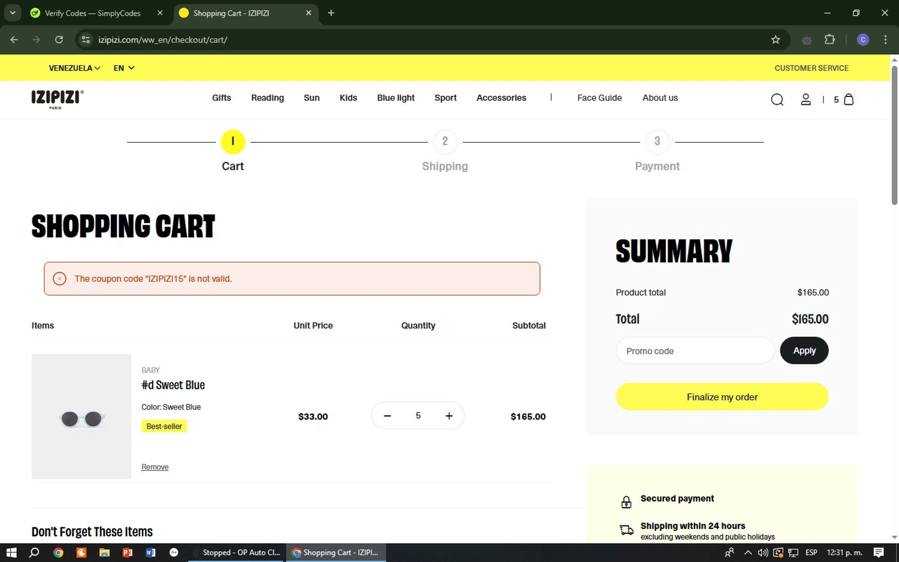Click the quantity value 5

click(x=418, y=416)
